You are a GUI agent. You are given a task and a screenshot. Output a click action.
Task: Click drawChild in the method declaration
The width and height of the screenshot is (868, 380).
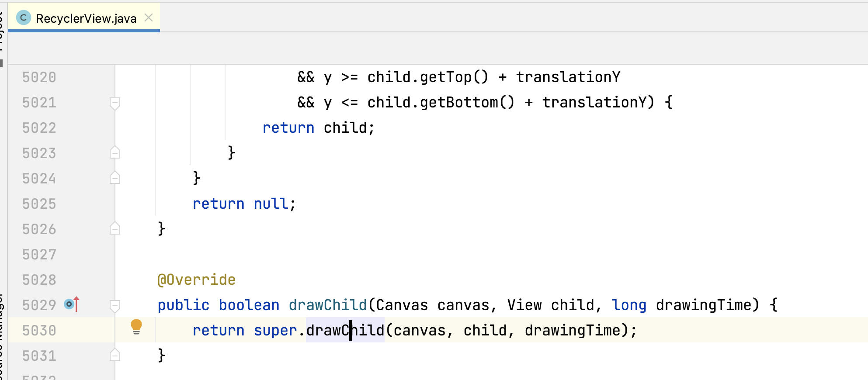pyautogui.click(x=327, y=305)
